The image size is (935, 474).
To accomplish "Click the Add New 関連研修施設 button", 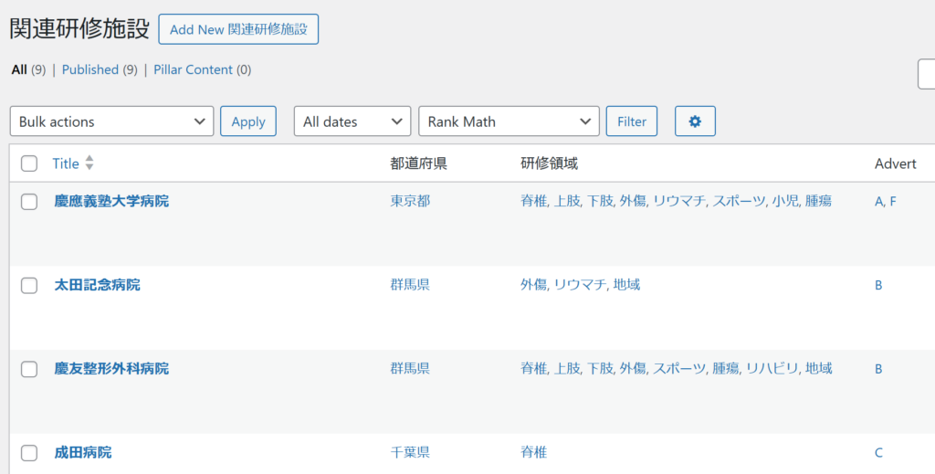I will point(238,29).
